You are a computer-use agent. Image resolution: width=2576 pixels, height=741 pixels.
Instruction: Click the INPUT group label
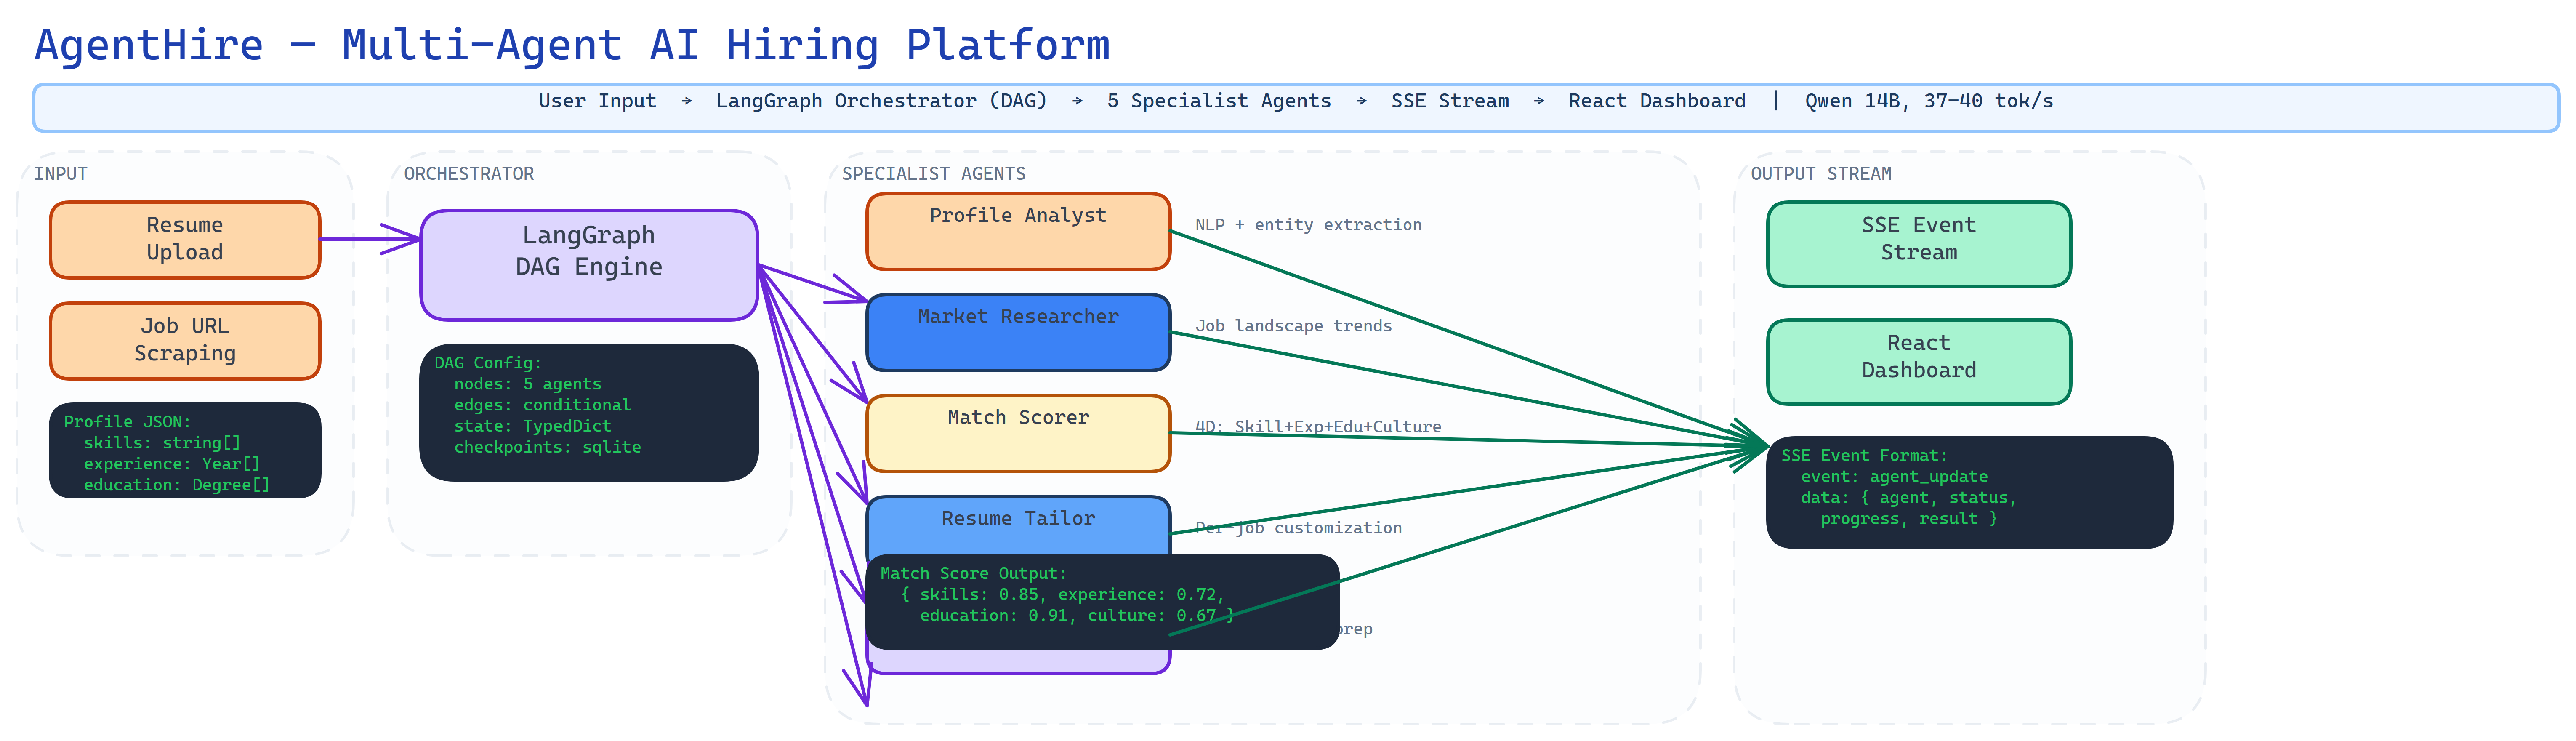[61, 174]
